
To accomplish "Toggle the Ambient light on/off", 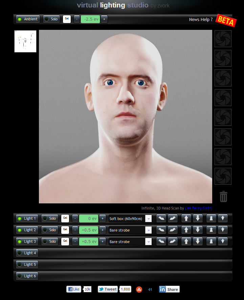I will click(x=28, y=19).
